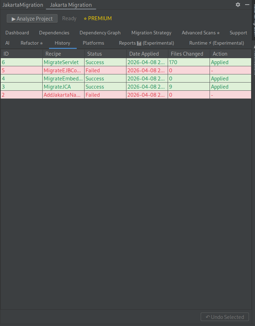Open the AI tab
255x326 pixels.
(7, 43)
